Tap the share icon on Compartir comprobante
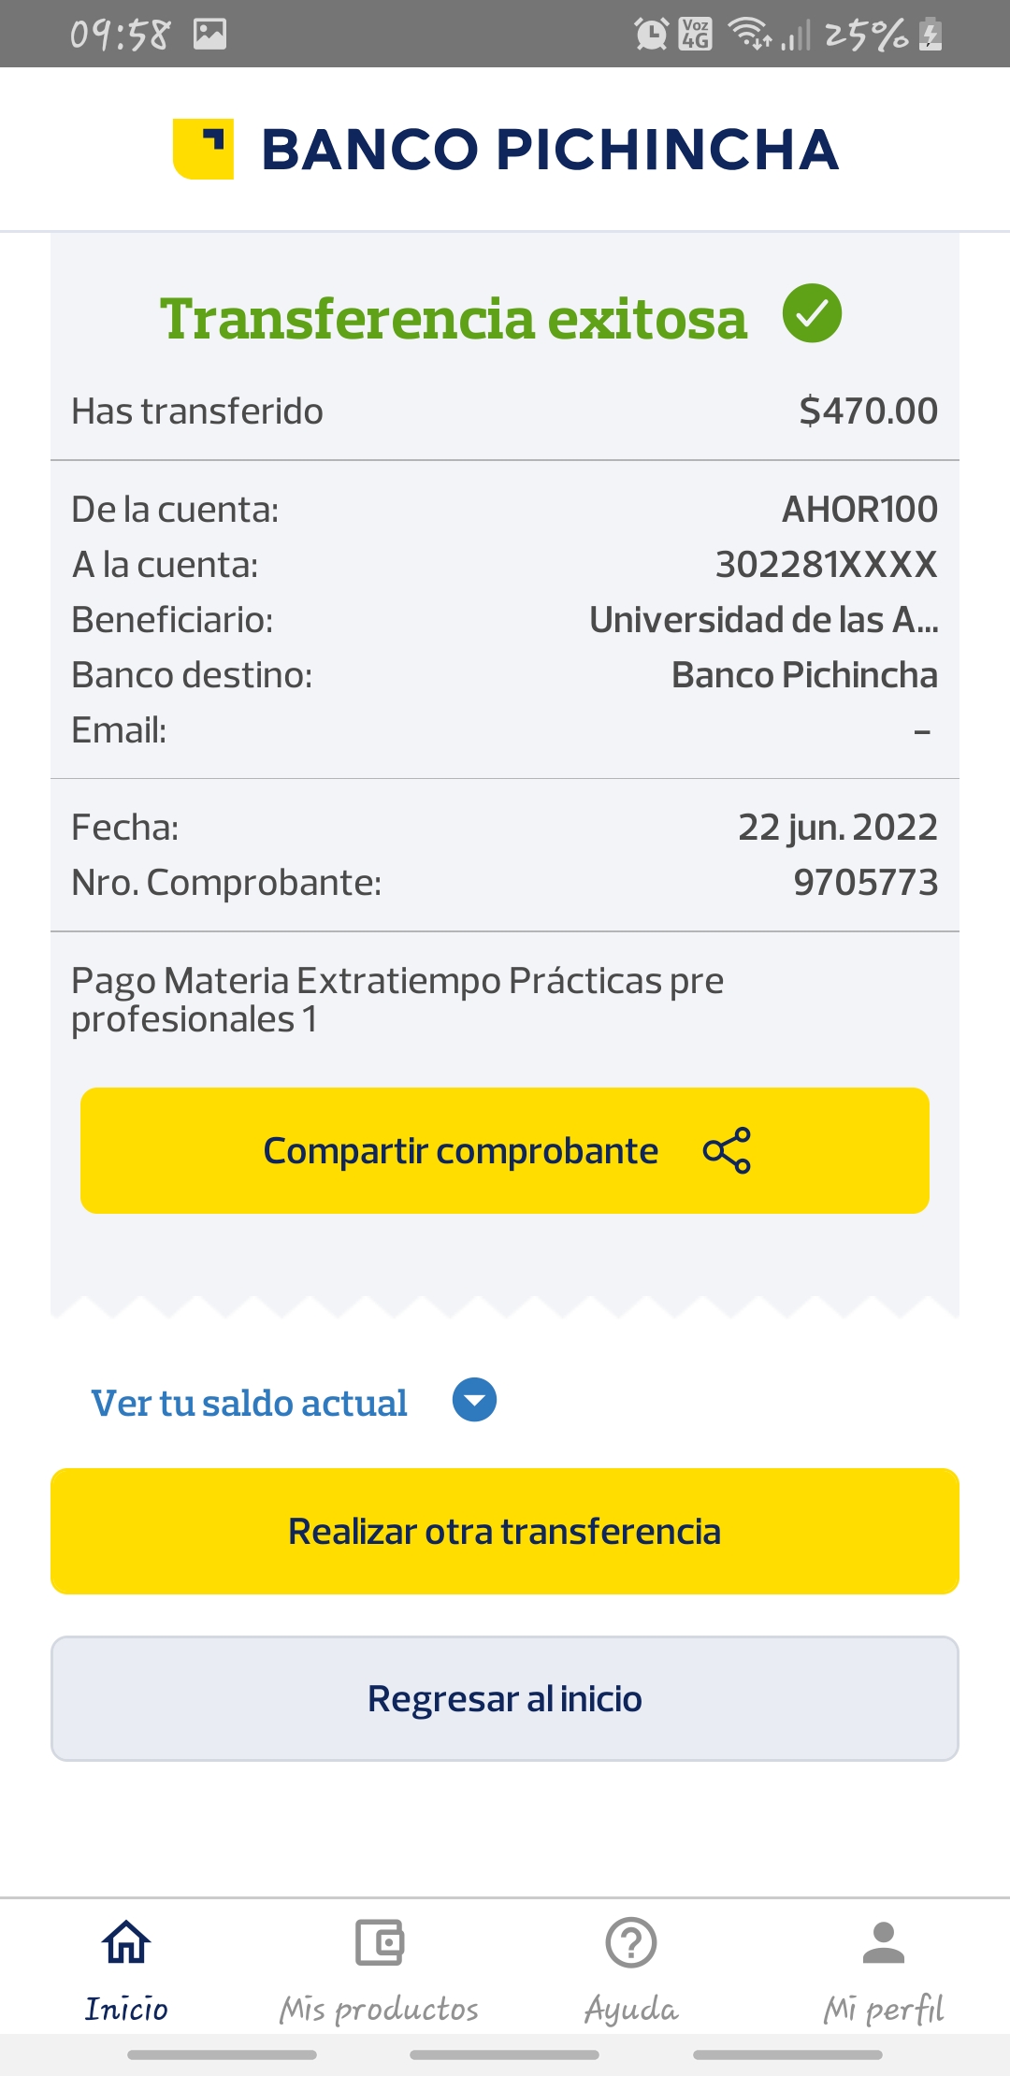This screenshot has width=1010, height=2076. pyautogui.click(x=727, y=1150)
